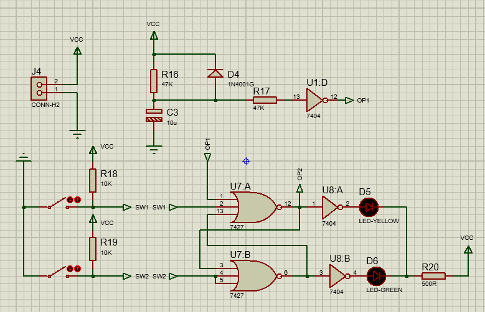The height and width of the screenshot is (312, 485).
Task: Click the 47K value beside R16
Action: pos(167,85)
